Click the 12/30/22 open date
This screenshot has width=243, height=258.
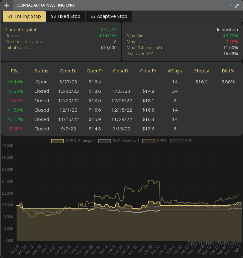[x=68, y=91]
